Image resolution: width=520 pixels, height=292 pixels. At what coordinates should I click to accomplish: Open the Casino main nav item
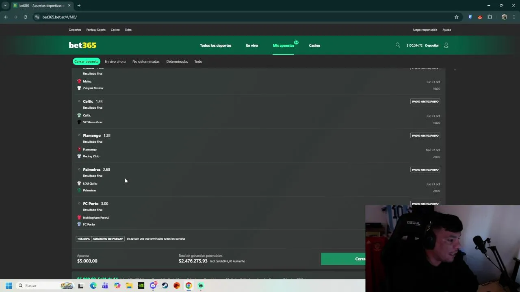(314, 45)
